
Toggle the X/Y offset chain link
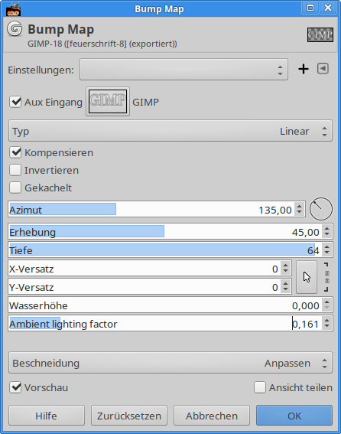[x=327, y=277]
